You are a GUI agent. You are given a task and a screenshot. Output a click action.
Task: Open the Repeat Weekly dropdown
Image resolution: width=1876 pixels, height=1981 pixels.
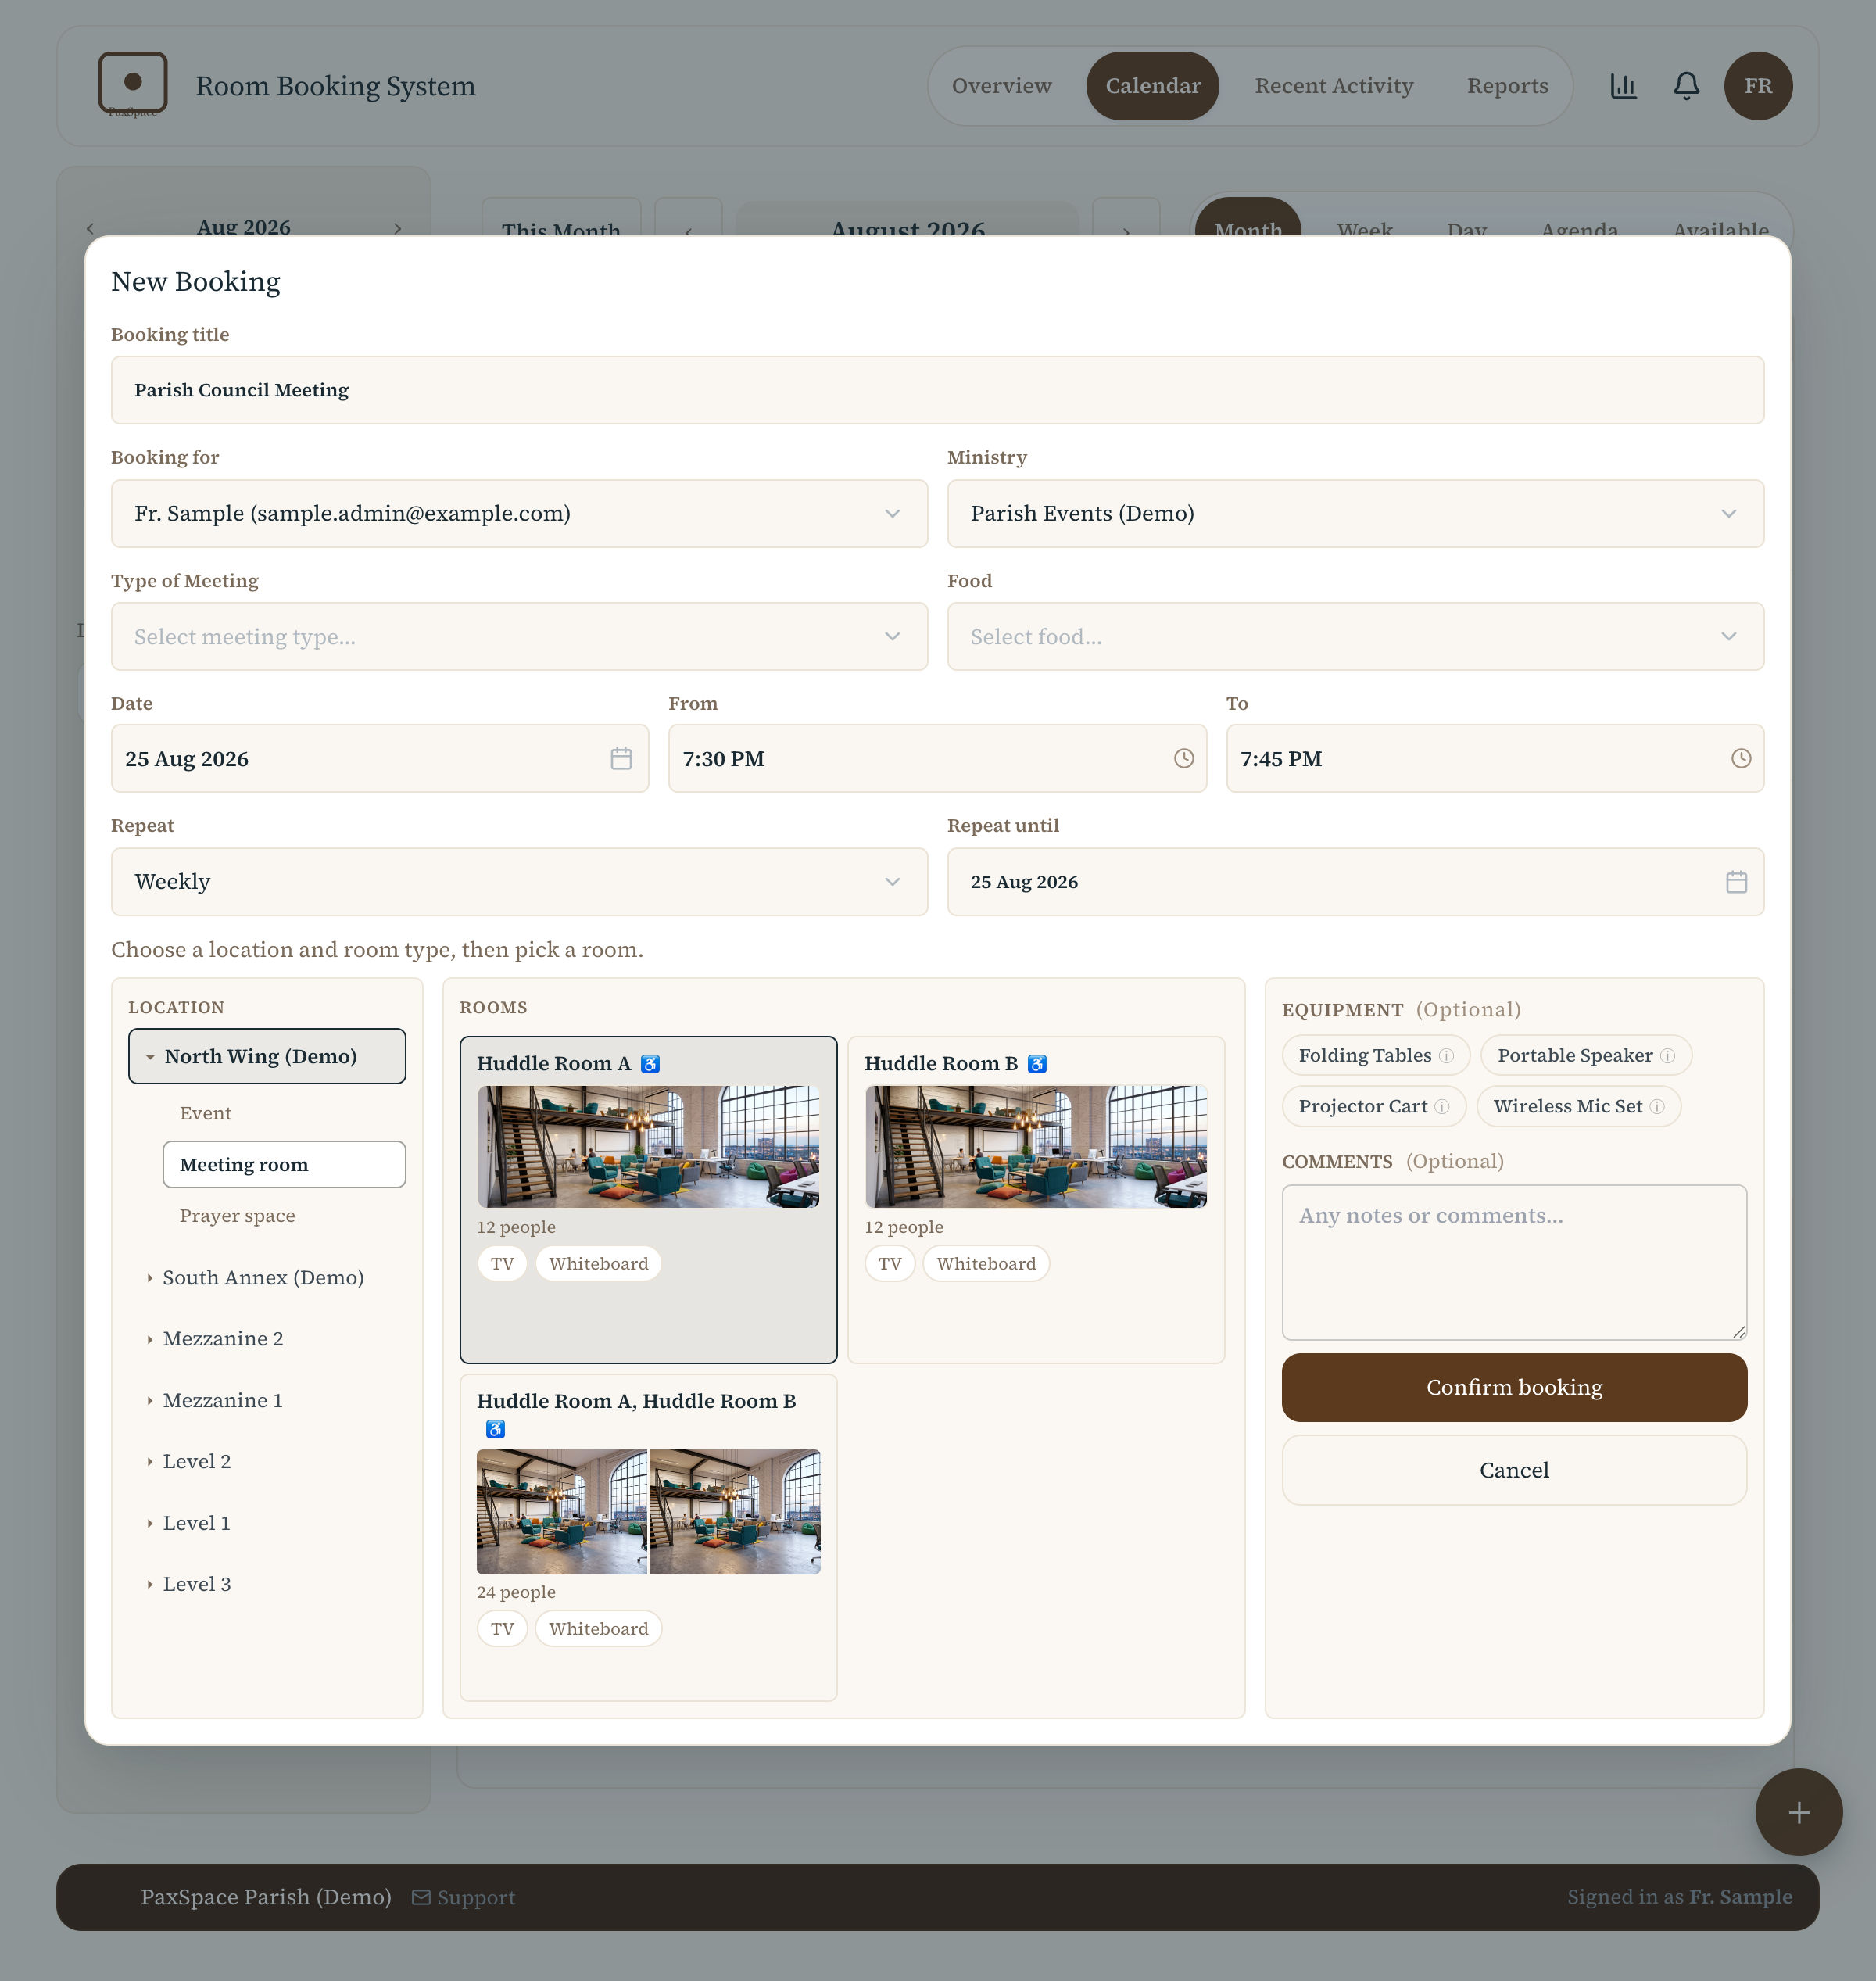click(519, 881)
